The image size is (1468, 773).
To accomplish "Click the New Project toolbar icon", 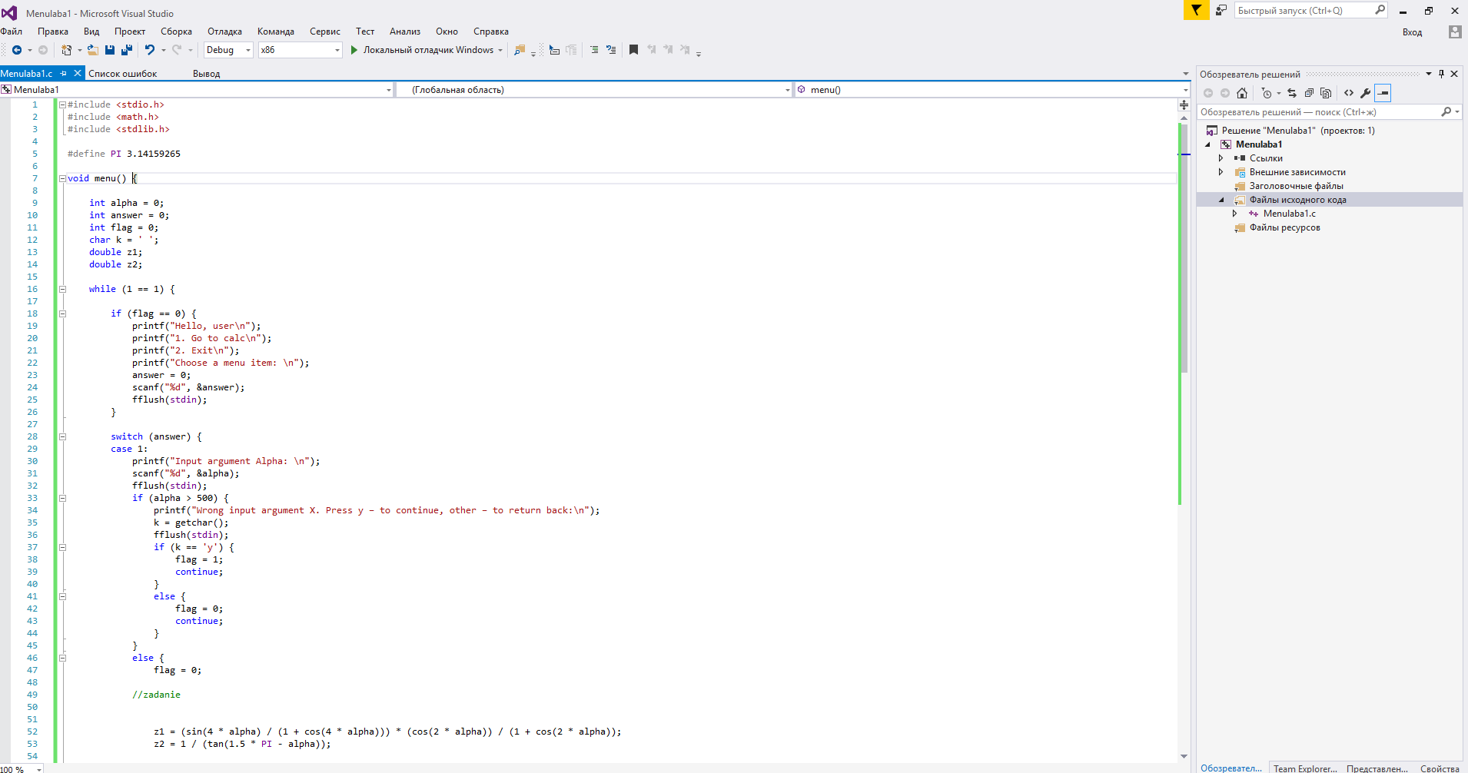I will tap(67, 50).
